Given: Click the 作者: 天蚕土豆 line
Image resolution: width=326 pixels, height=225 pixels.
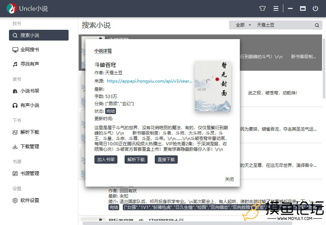Looking at the screenshot, I should (108, 73).
